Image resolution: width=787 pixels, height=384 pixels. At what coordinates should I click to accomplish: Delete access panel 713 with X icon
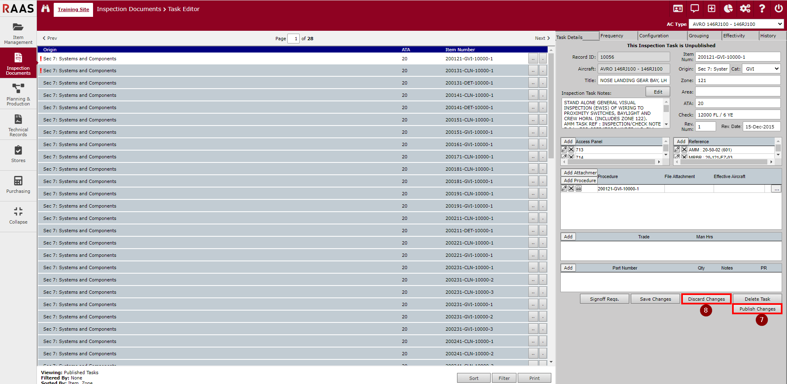point(571,150)
